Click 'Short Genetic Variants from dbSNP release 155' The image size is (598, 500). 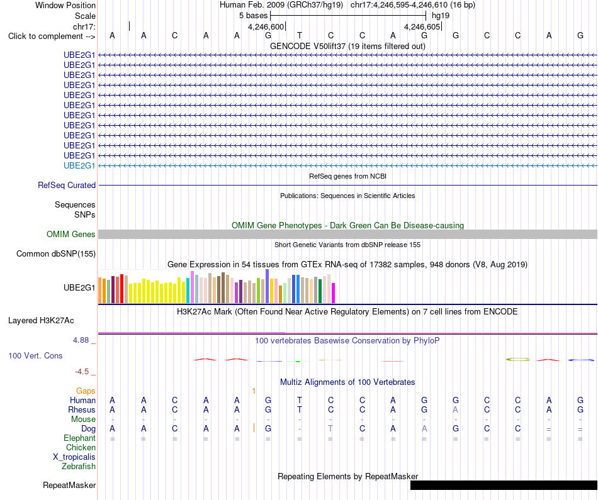coord(347,245)
